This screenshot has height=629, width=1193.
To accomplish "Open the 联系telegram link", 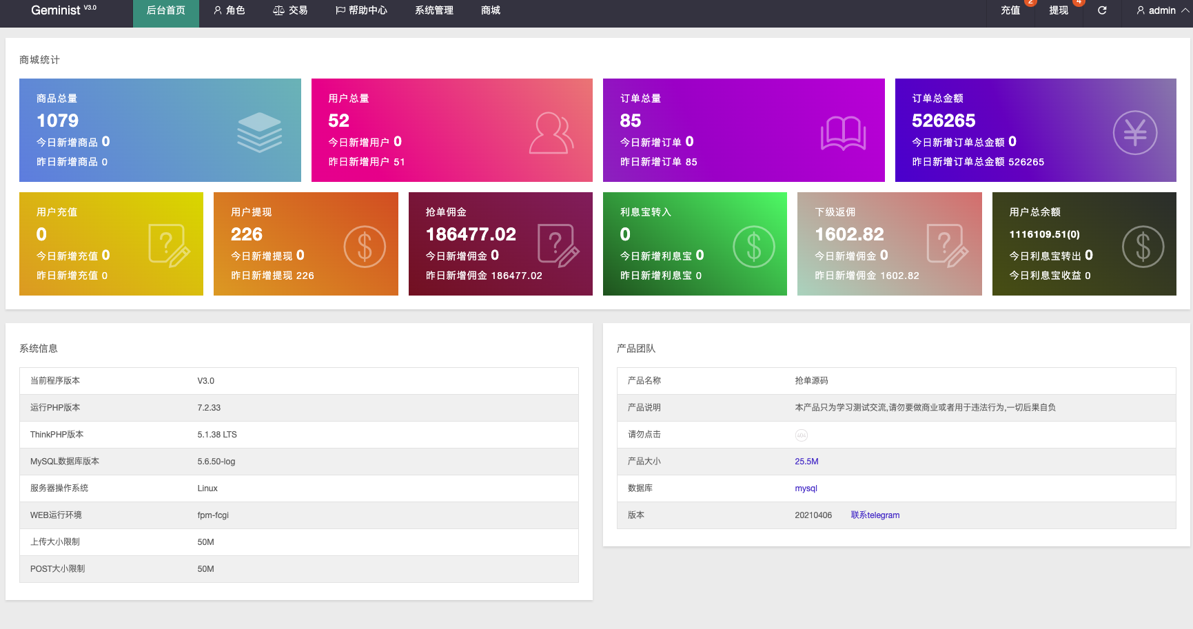I will [x=875, y=515].
